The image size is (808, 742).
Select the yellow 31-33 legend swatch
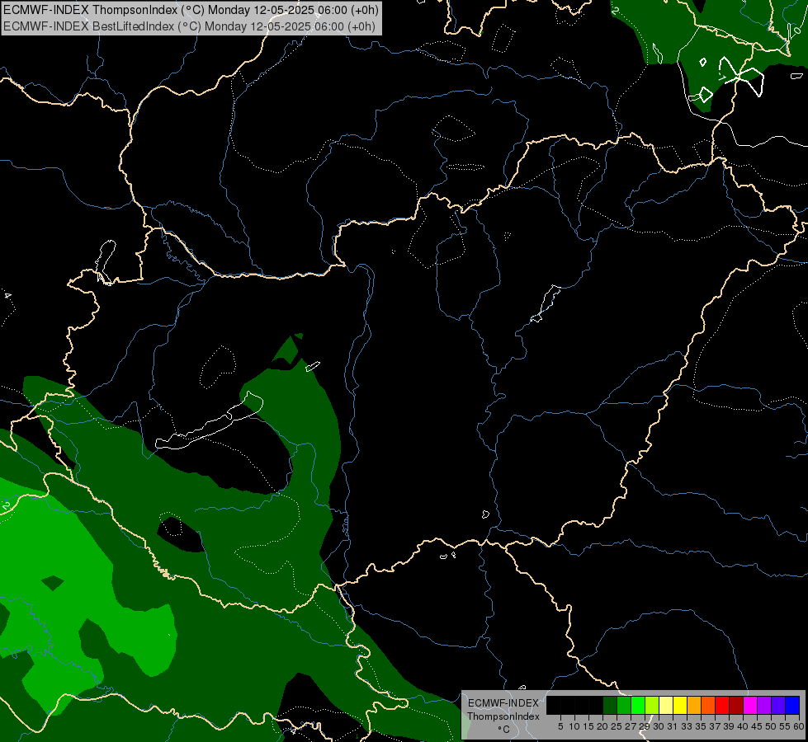click(x=680, y=705)
